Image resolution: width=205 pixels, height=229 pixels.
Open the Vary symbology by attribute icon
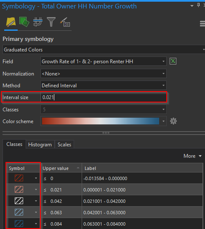point(24,22)
